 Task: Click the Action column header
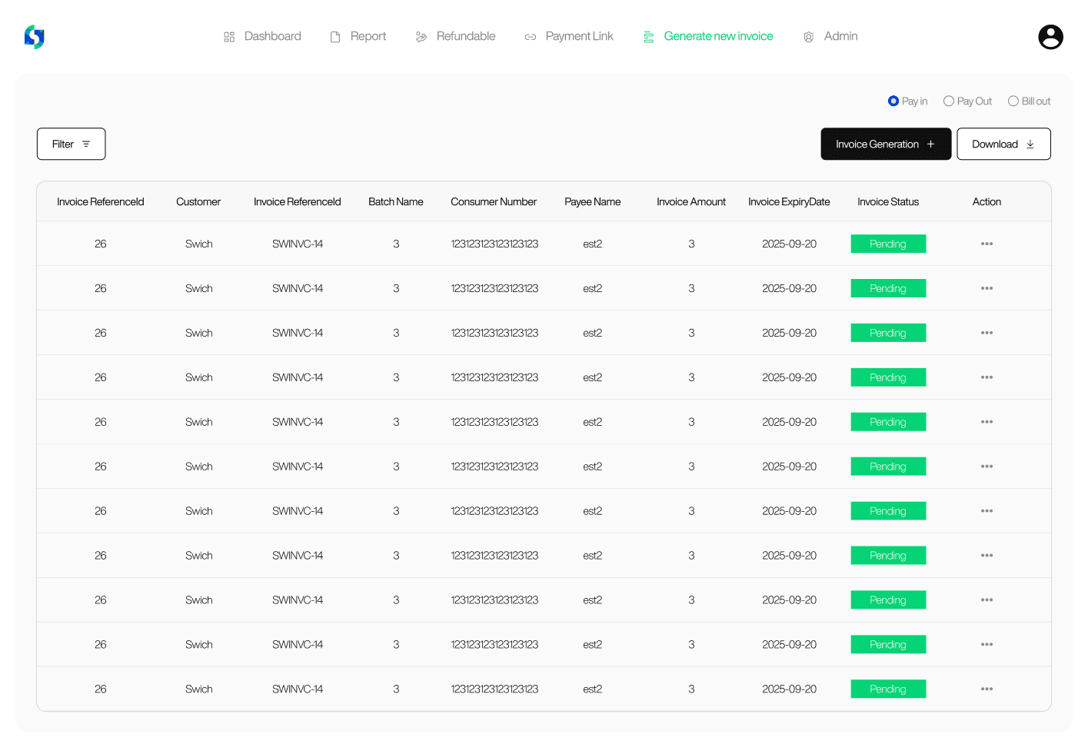(987, 202)
